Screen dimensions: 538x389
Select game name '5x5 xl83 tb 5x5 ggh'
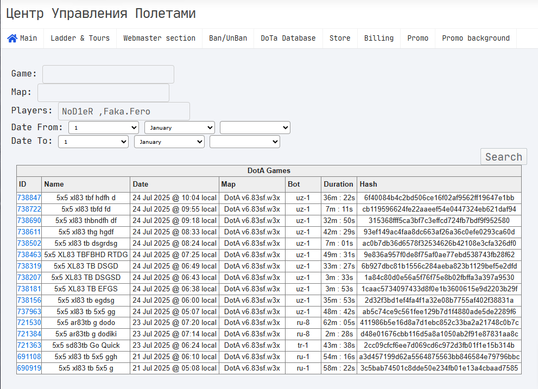click(x=86, y=357)
